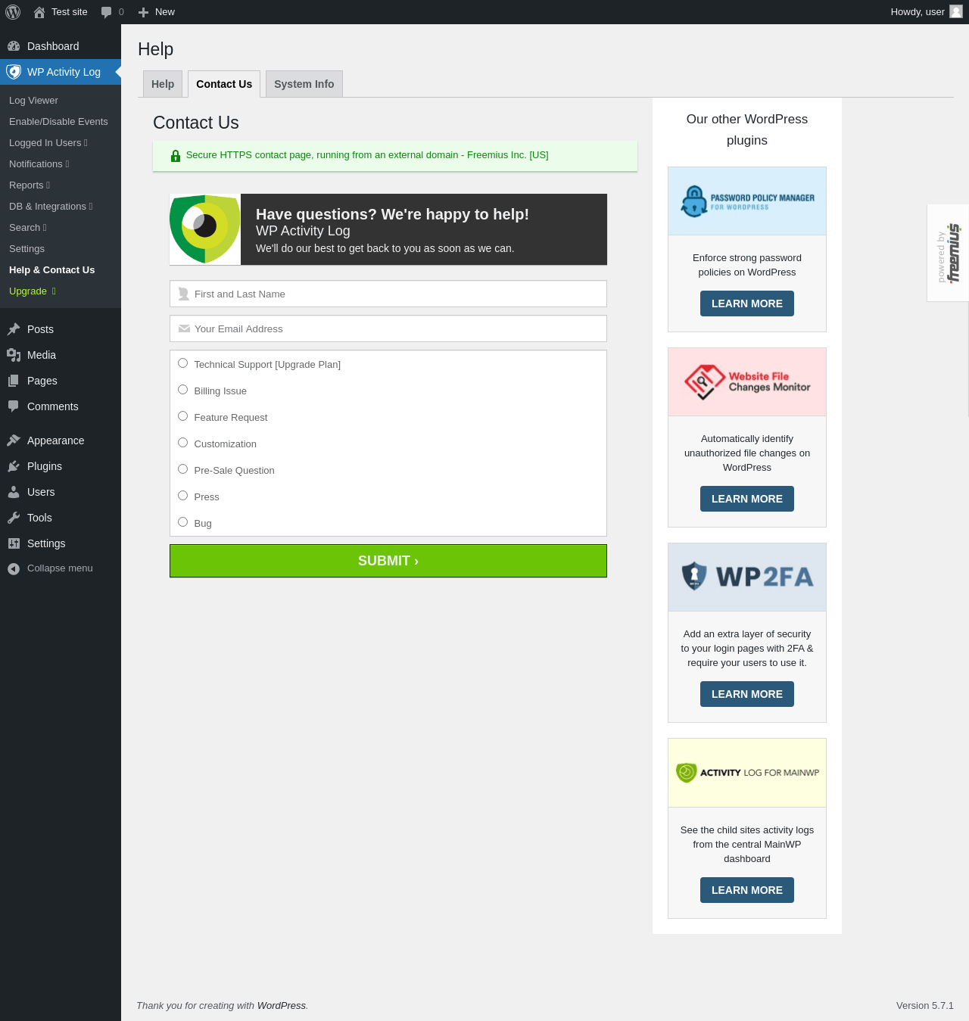Select the Billing Issue radio option
The height and width of the screenshot is (1021, 969).
(x=182, y=390)
